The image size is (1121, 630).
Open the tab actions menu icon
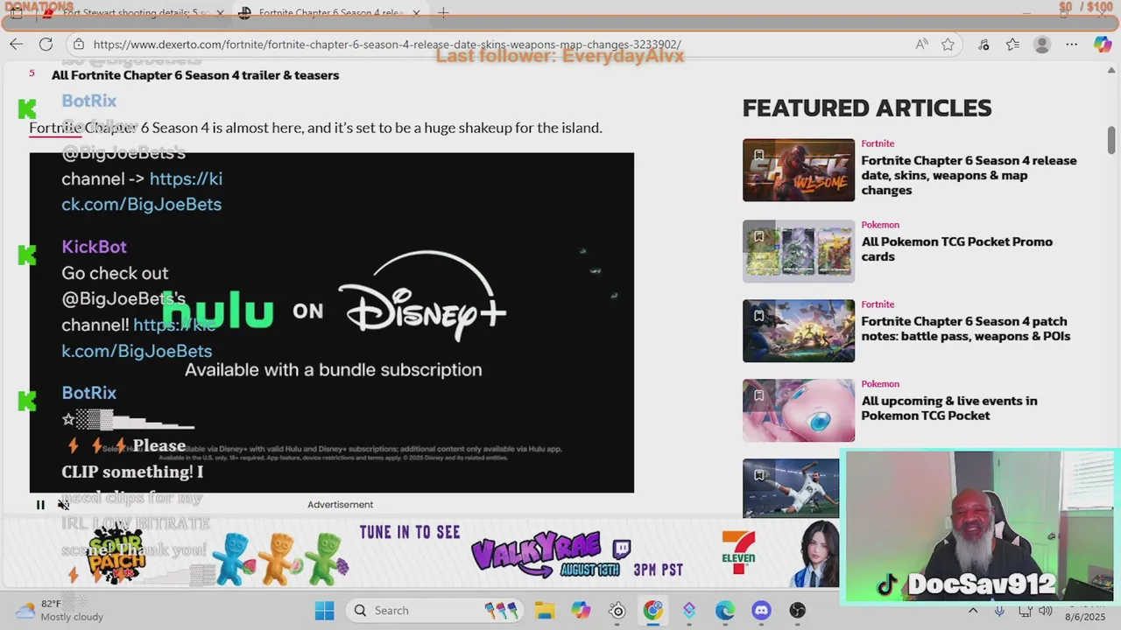17,13
